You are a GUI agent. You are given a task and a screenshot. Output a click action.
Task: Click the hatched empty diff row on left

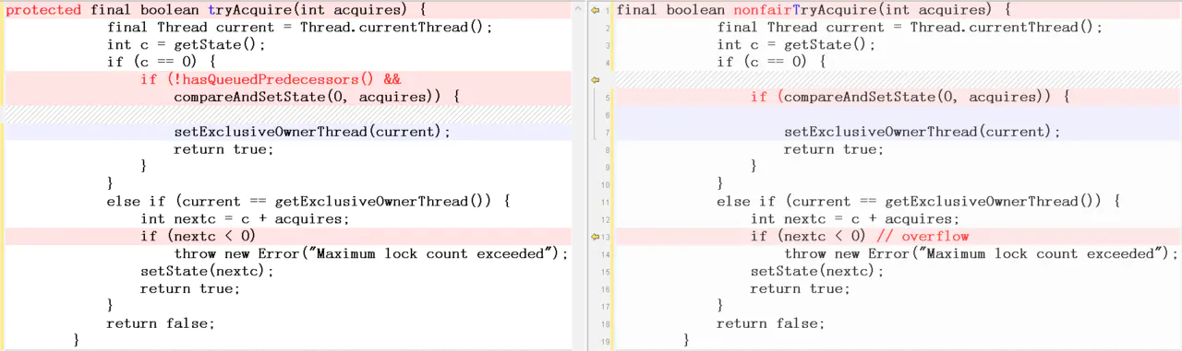[286, 114]
